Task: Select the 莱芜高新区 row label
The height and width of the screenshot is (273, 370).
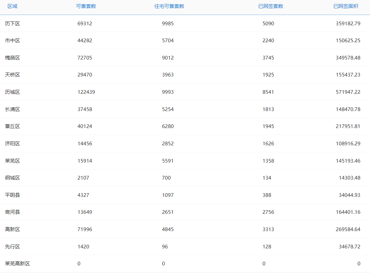Action: (x=17, y=264)
